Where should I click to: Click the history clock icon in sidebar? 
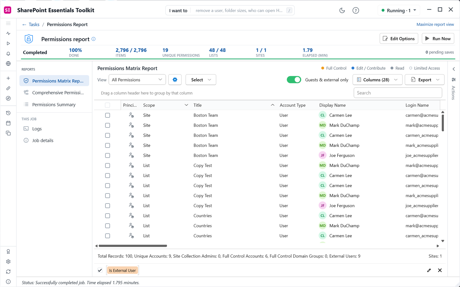tap(8, 113)
